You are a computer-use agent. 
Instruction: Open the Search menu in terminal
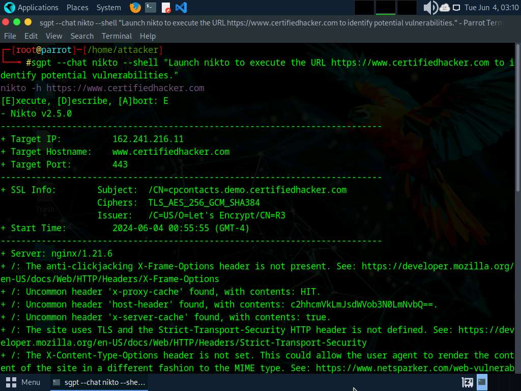point(82,36)
